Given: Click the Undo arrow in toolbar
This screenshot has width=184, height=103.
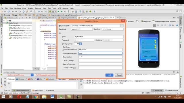Looking at the screenshot, I should (x=13, y=11).
